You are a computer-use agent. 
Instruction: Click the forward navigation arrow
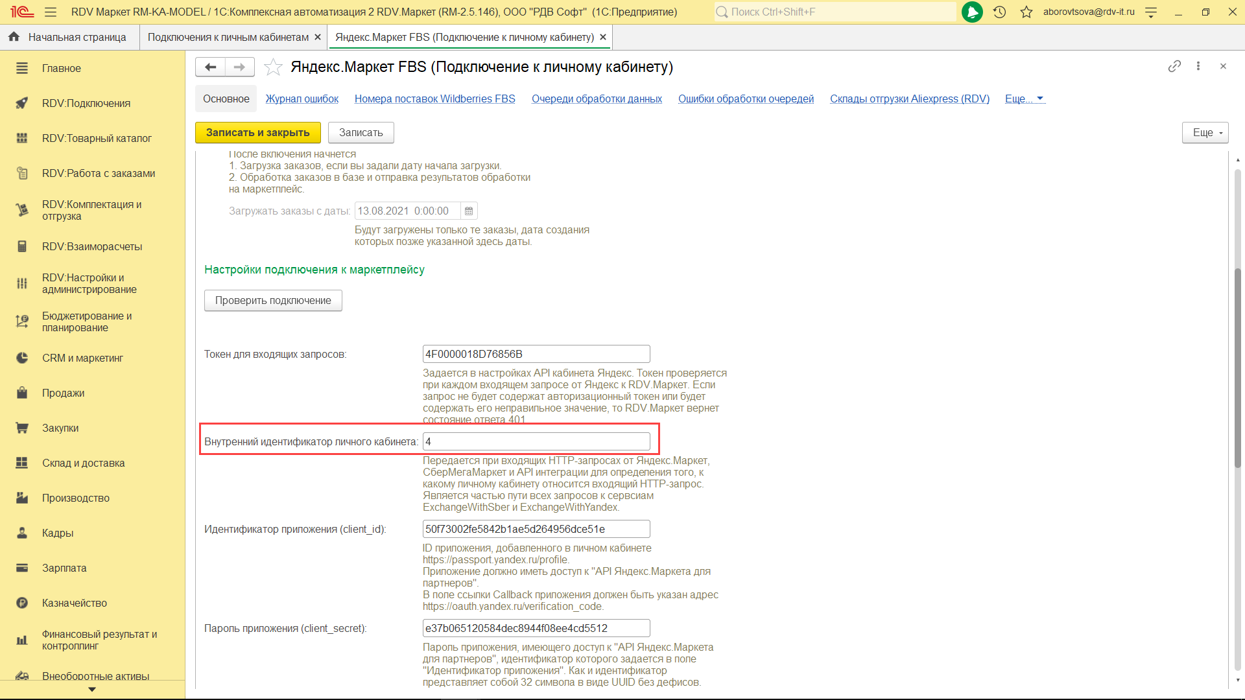point(239,67)
